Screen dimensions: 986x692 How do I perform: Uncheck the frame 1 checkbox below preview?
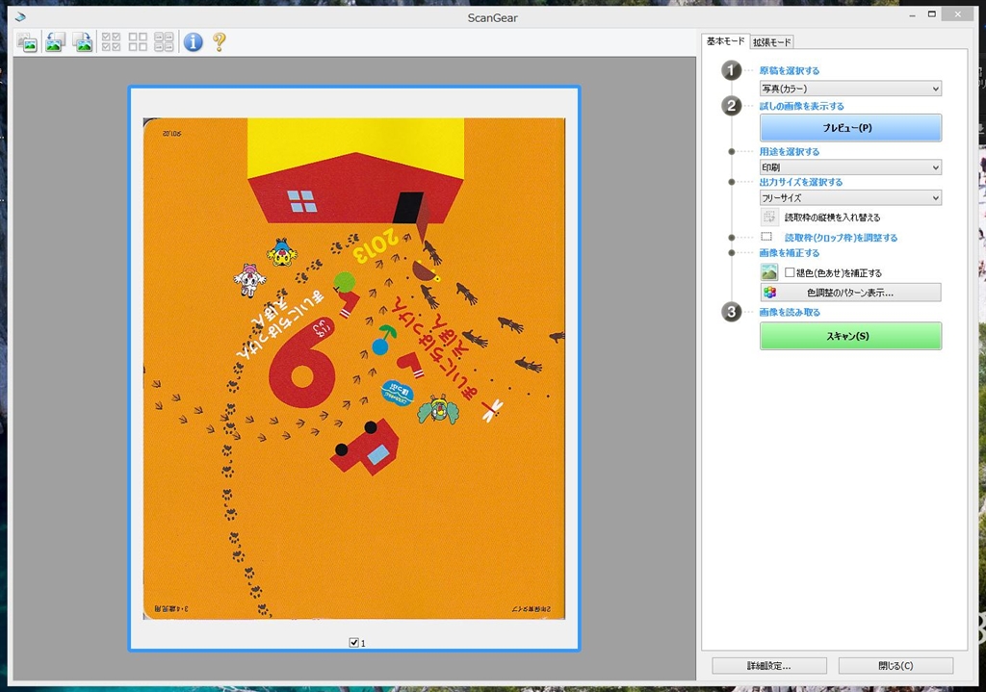[x=354, y=642]
